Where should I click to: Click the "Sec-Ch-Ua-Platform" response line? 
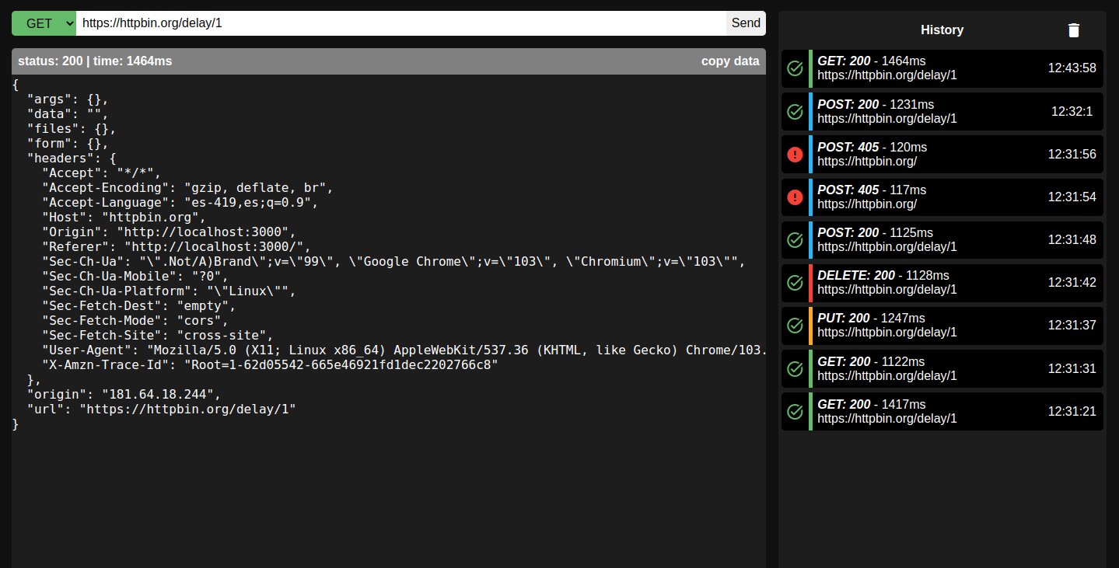(x=169, y=291)
